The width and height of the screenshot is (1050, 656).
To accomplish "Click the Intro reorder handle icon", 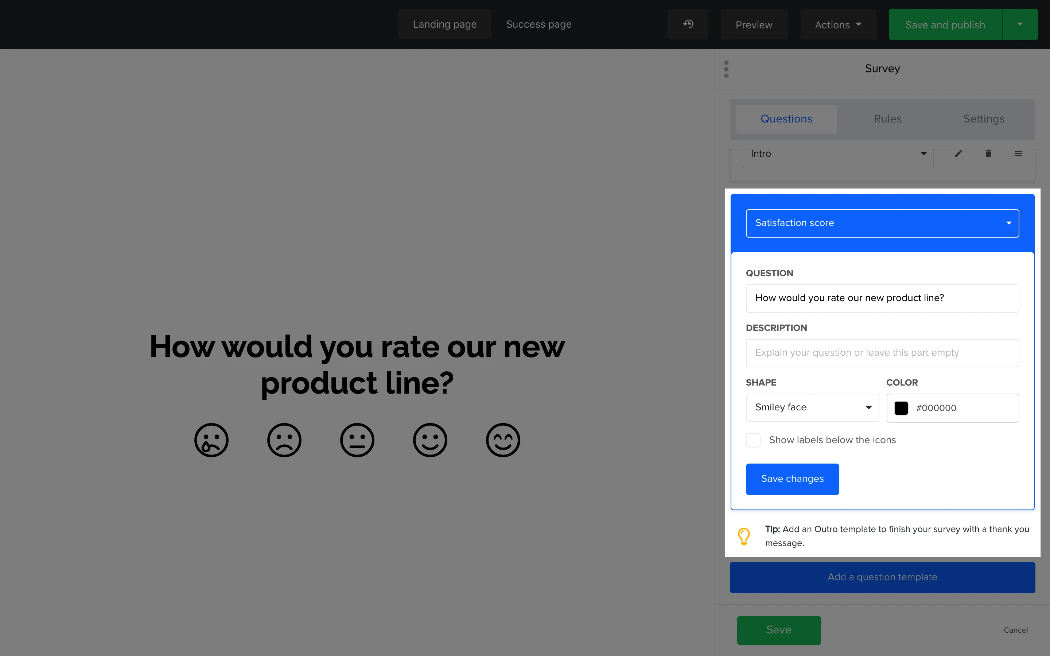I will point(1018,153).
